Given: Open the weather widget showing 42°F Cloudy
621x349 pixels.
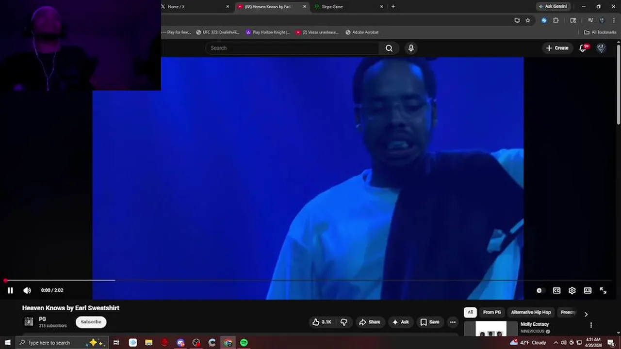Looking at the screenshot, I should pos(528,343).
